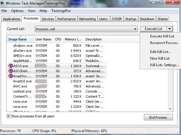Click the Console ... description cell

[93, 91]
